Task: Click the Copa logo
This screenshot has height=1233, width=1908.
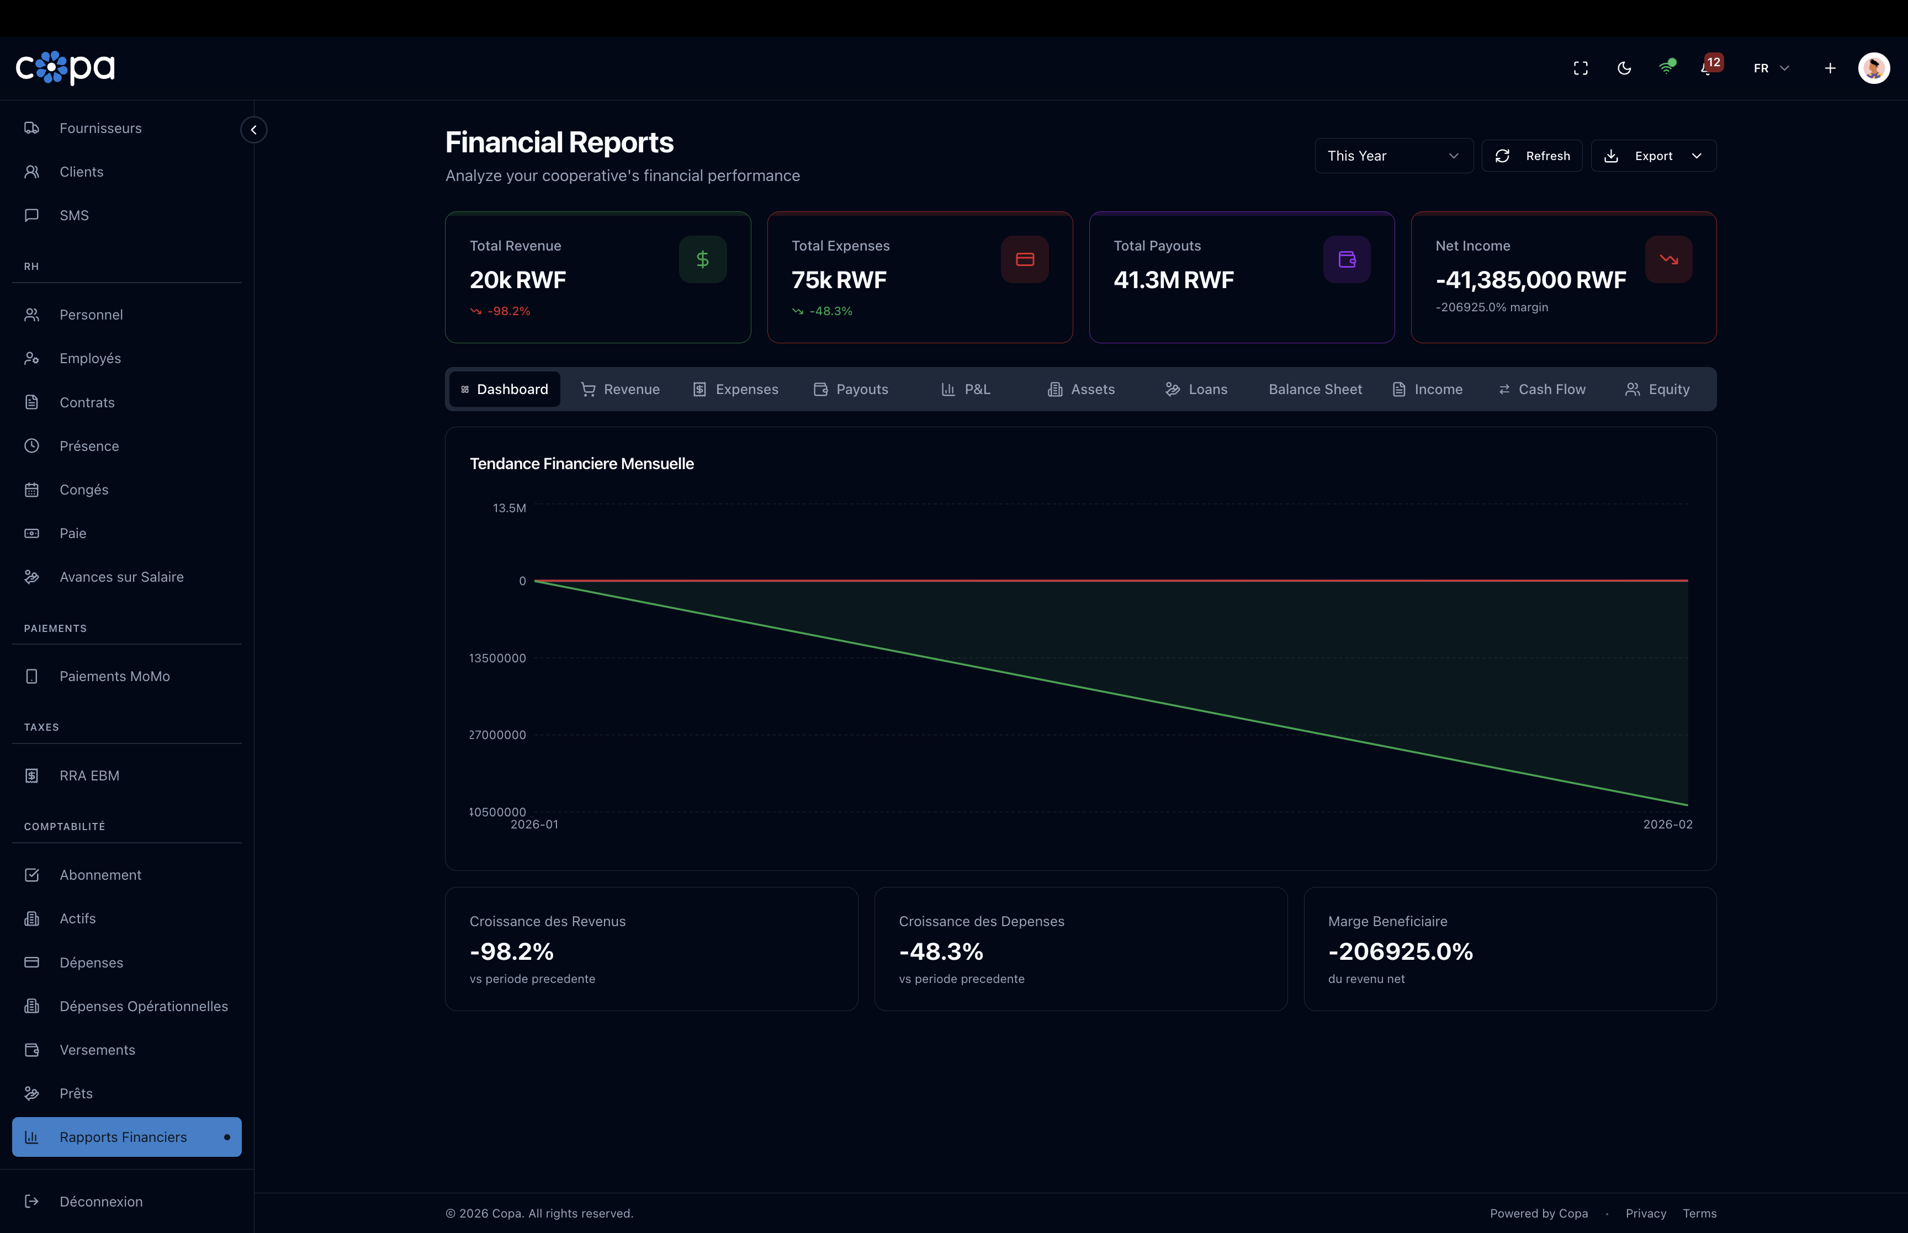Action: [66, 68]
